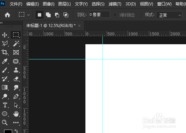This screenshot has width=186, height=133.
Task: Click the vertical ruler at 500
Action: (x=24, y=73)
